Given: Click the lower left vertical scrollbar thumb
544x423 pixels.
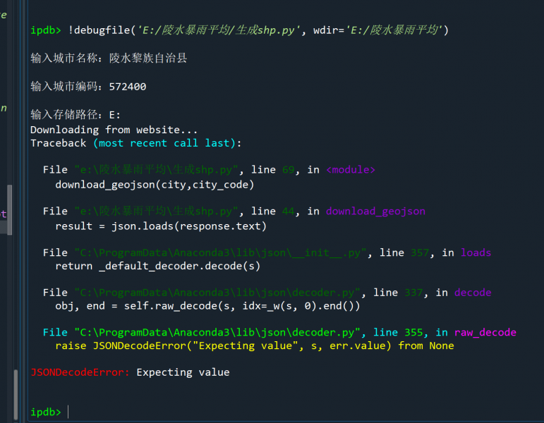Looking at the screenshot, I should (15, 395).
